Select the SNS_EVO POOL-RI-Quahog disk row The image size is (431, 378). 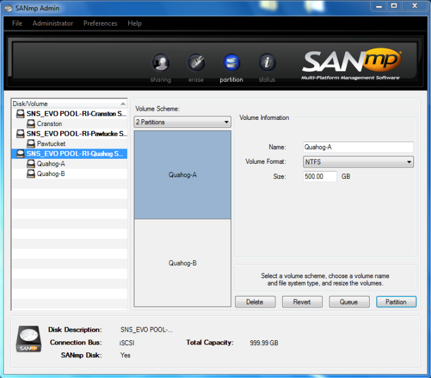click(69, 153)
